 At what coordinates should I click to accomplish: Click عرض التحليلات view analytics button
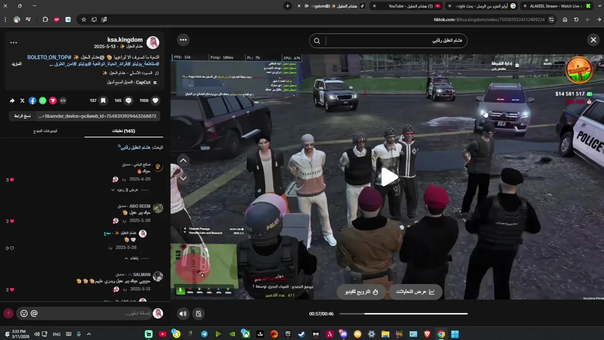point(415,292)
